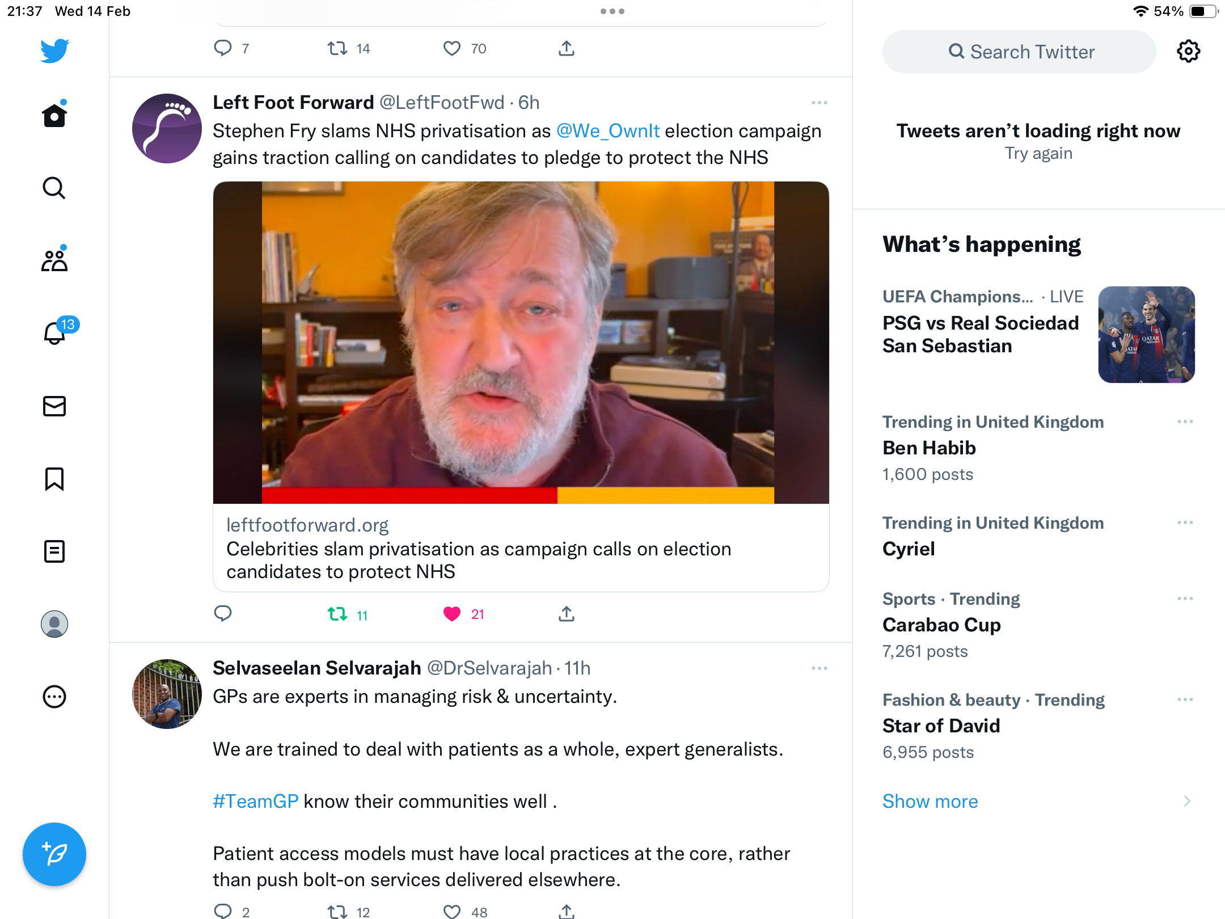Tap the Wi-Fi status icon
Screen dimensions: 1225x919
pos(1140,11)
